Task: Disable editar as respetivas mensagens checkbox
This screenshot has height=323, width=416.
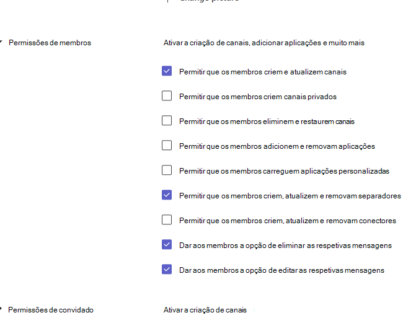Action: point(167,270)
